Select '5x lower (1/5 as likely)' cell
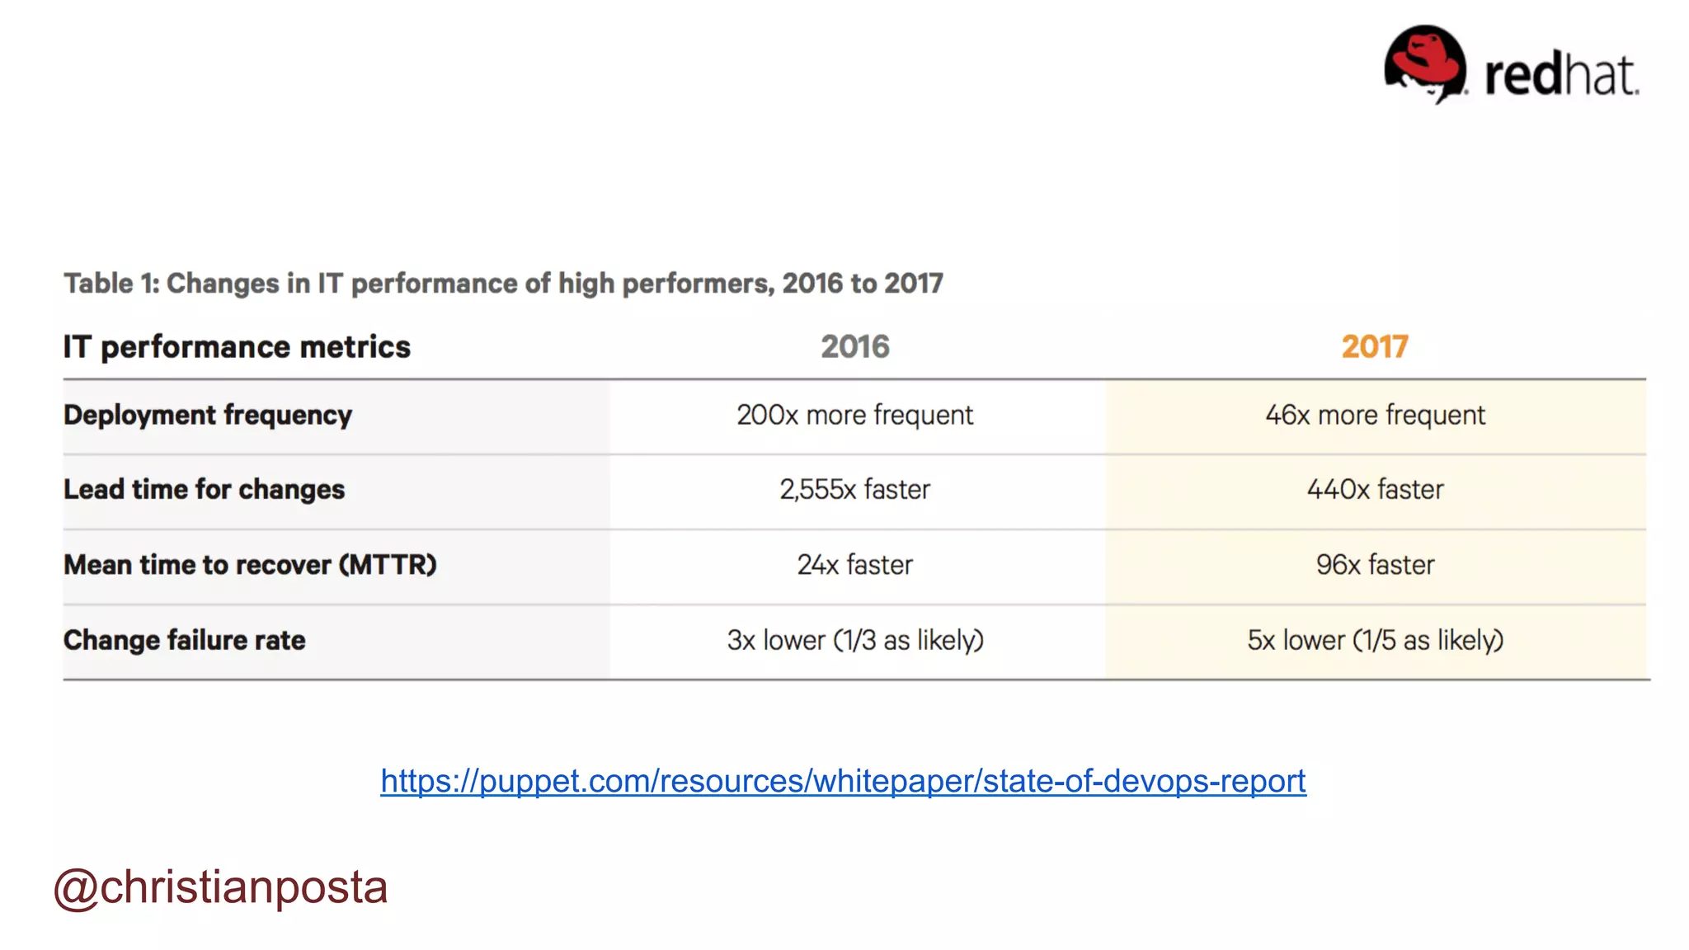 (x=1376, y=640)
